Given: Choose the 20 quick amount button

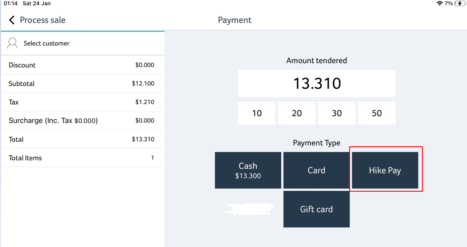Looking at the screenshot, I should click(x=297, y=113).
